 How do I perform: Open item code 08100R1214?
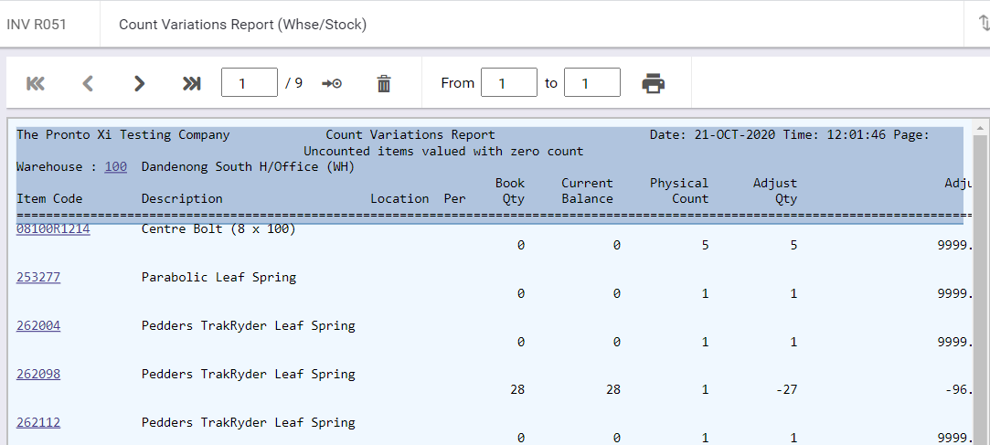coord(53,229)
